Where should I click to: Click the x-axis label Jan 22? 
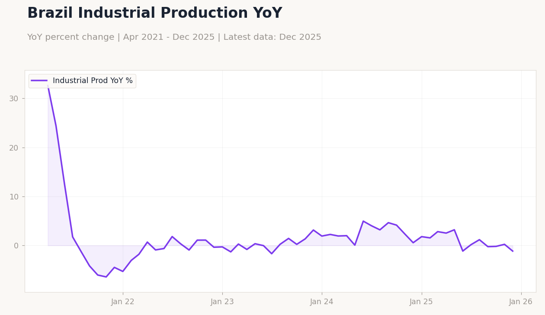click(123, 302)
